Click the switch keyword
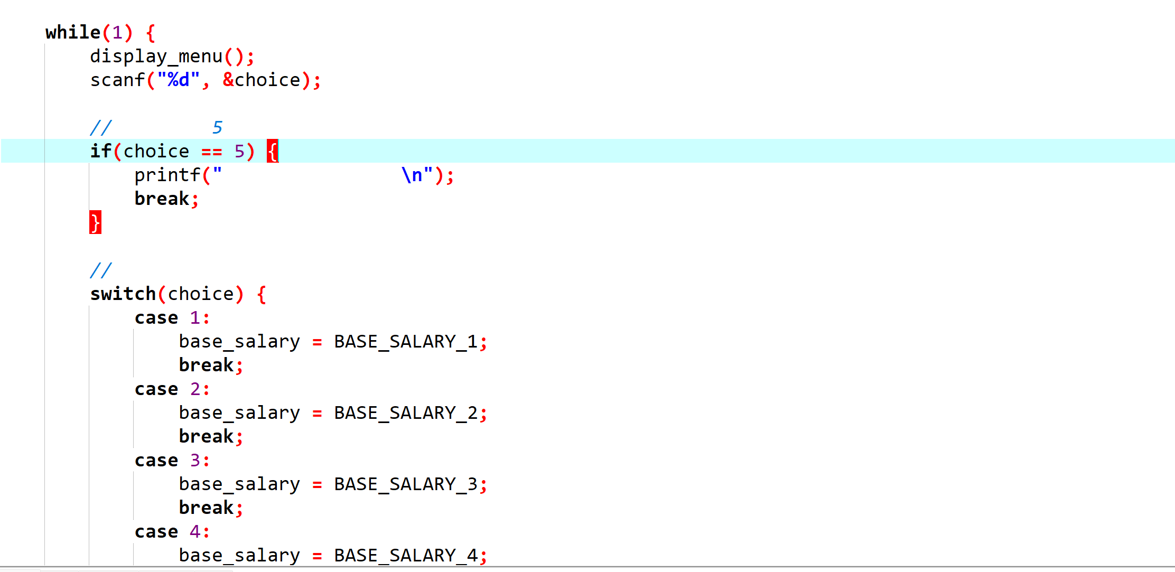1175x572 pixels. (x=123, y=294)
